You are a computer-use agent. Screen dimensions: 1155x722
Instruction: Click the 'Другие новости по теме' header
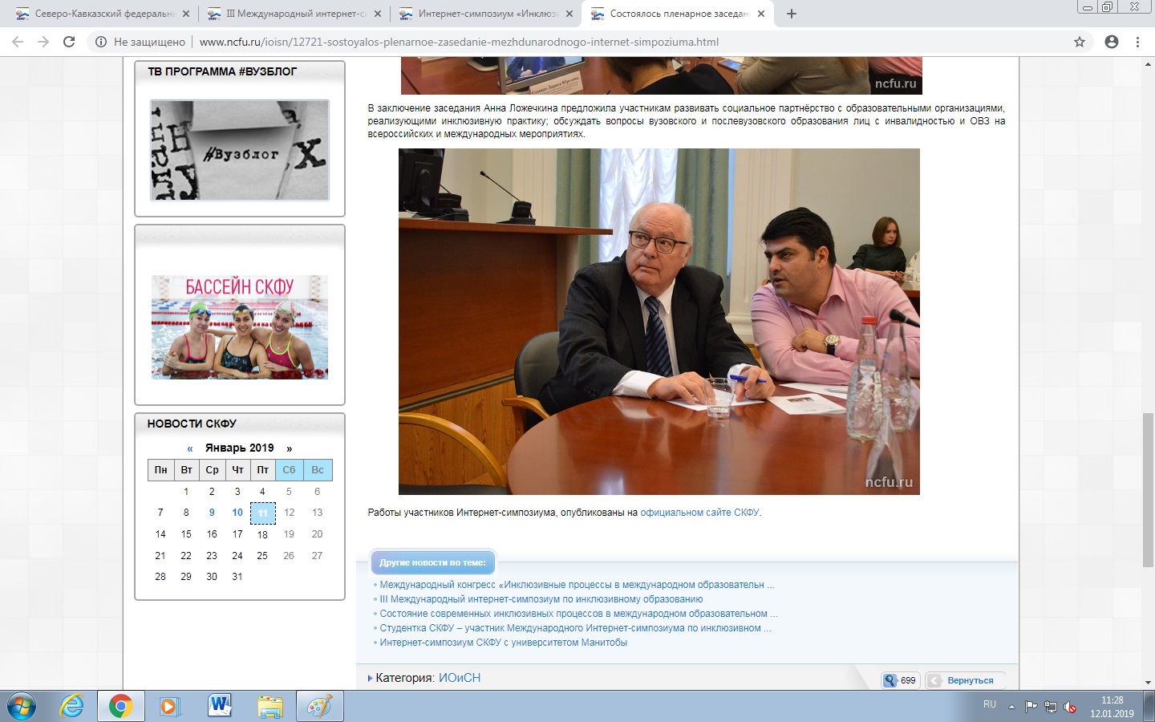point(433,562)
